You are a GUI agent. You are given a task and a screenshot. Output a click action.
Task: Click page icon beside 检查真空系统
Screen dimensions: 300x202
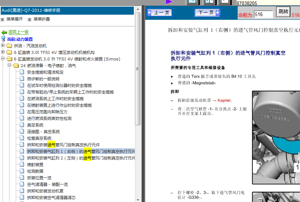point(22,138)
